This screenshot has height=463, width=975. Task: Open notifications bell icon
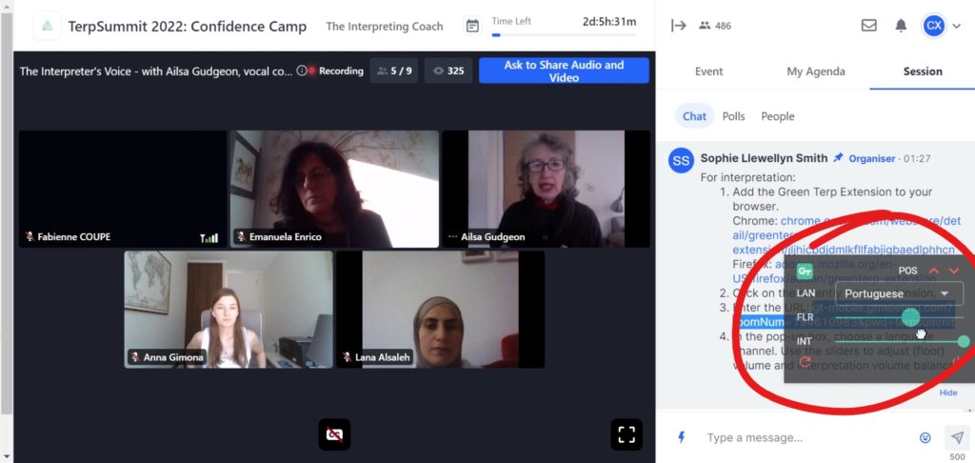901,26
